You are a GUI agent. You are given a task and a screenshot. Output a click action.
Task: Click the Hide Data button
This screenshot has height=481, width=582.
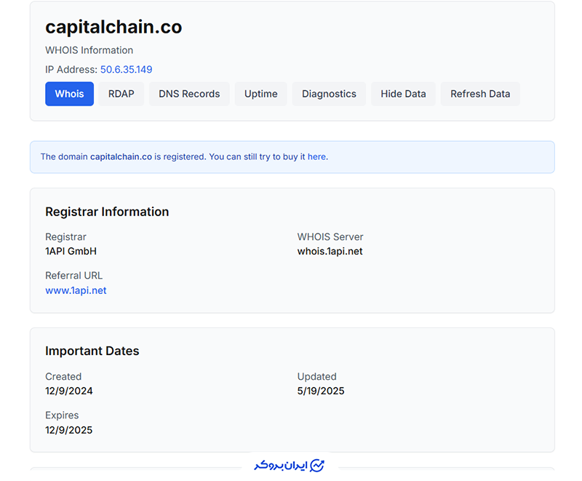(403, 94)
